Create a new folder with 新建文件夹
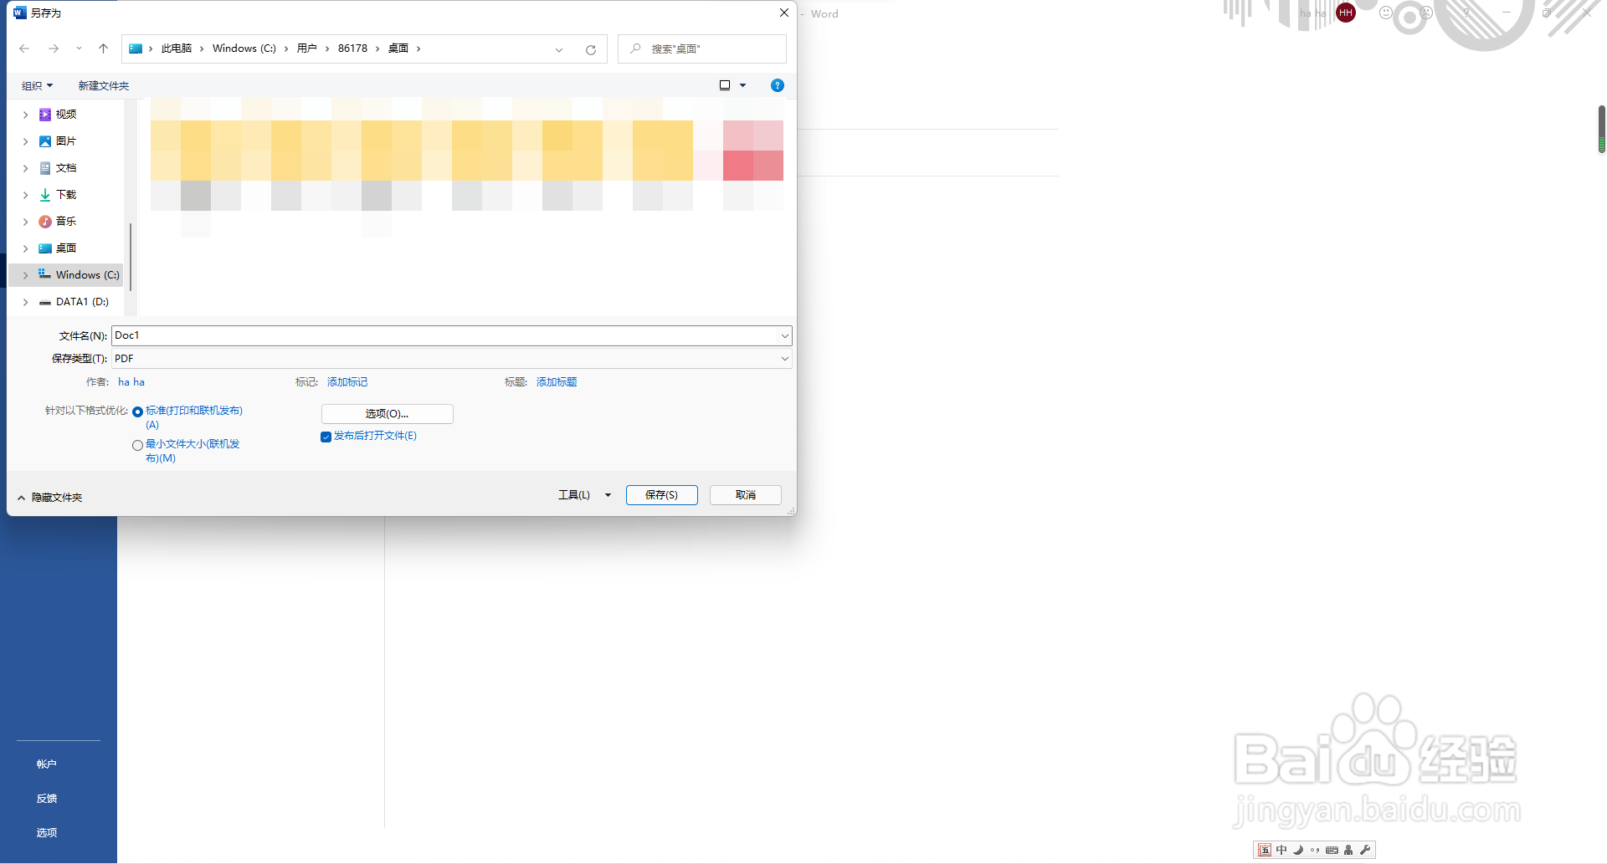 point(104,86)
